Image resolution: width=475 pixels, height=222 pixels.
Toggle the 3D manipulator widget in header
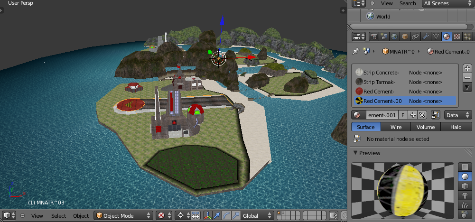[208, 216]
